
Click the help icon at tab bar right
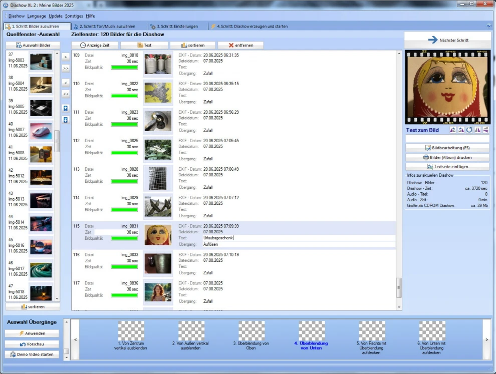[x=489, y=26]
